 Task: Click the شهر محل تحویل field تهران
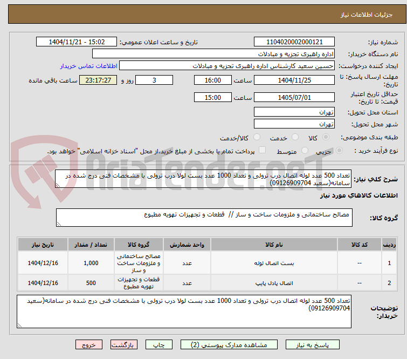point(294,124)
